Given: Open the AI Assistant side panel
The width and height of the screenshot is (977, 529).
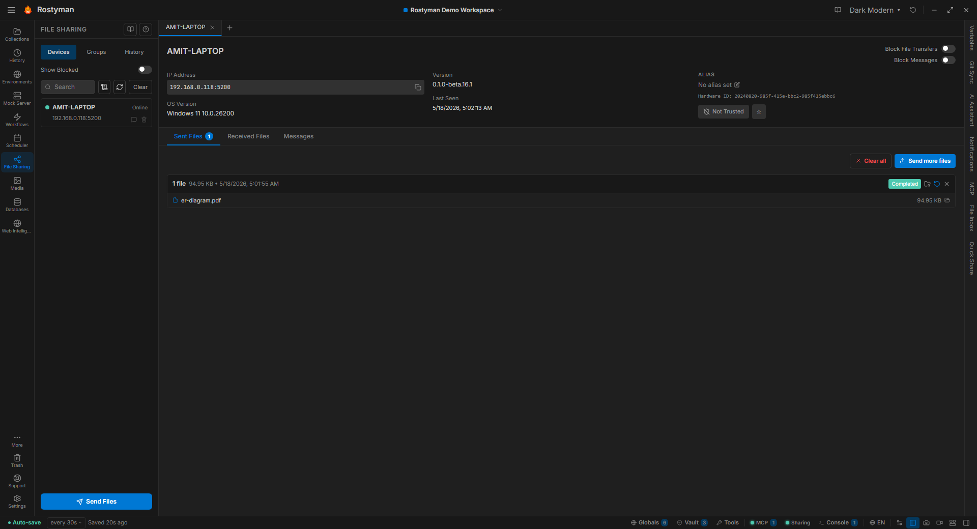Looking at the screenshot, I should (x=971, y=110).
